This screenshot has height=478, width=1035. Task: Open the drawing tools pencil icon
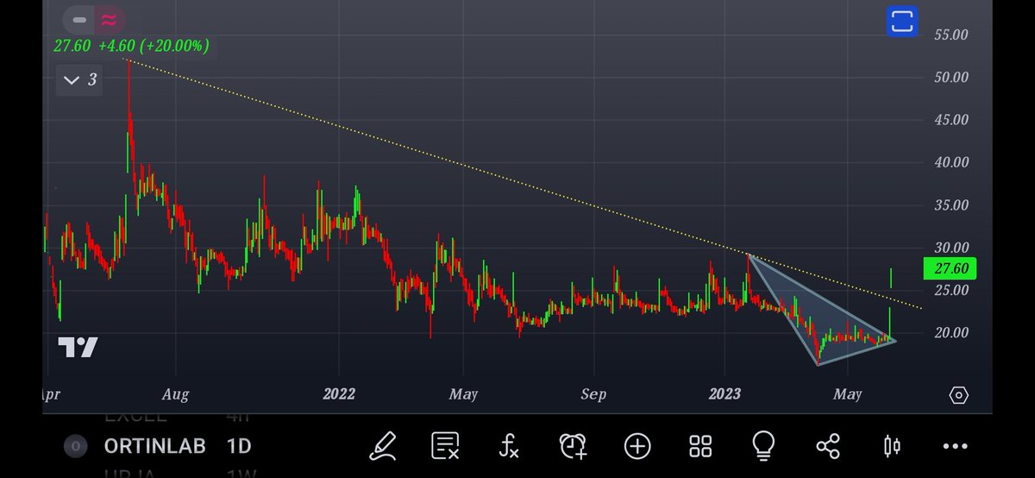point(383,446)
